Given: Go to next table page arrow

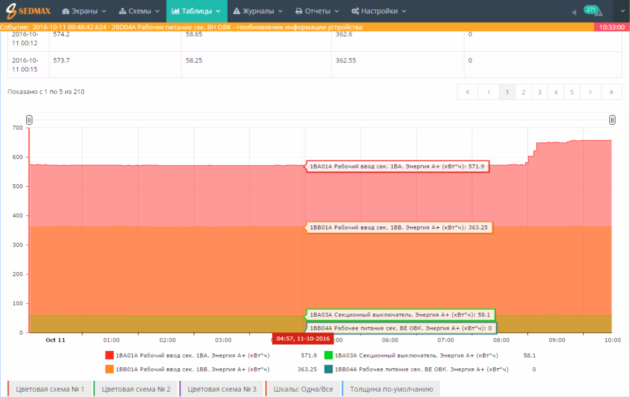Looking at the screenshot, I should (x=590, y=92).
